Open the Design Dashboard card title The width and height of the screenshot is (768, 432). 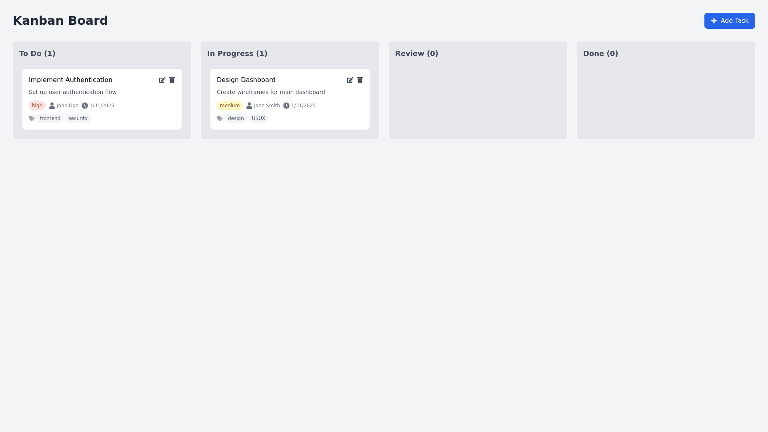coord(246,80)
